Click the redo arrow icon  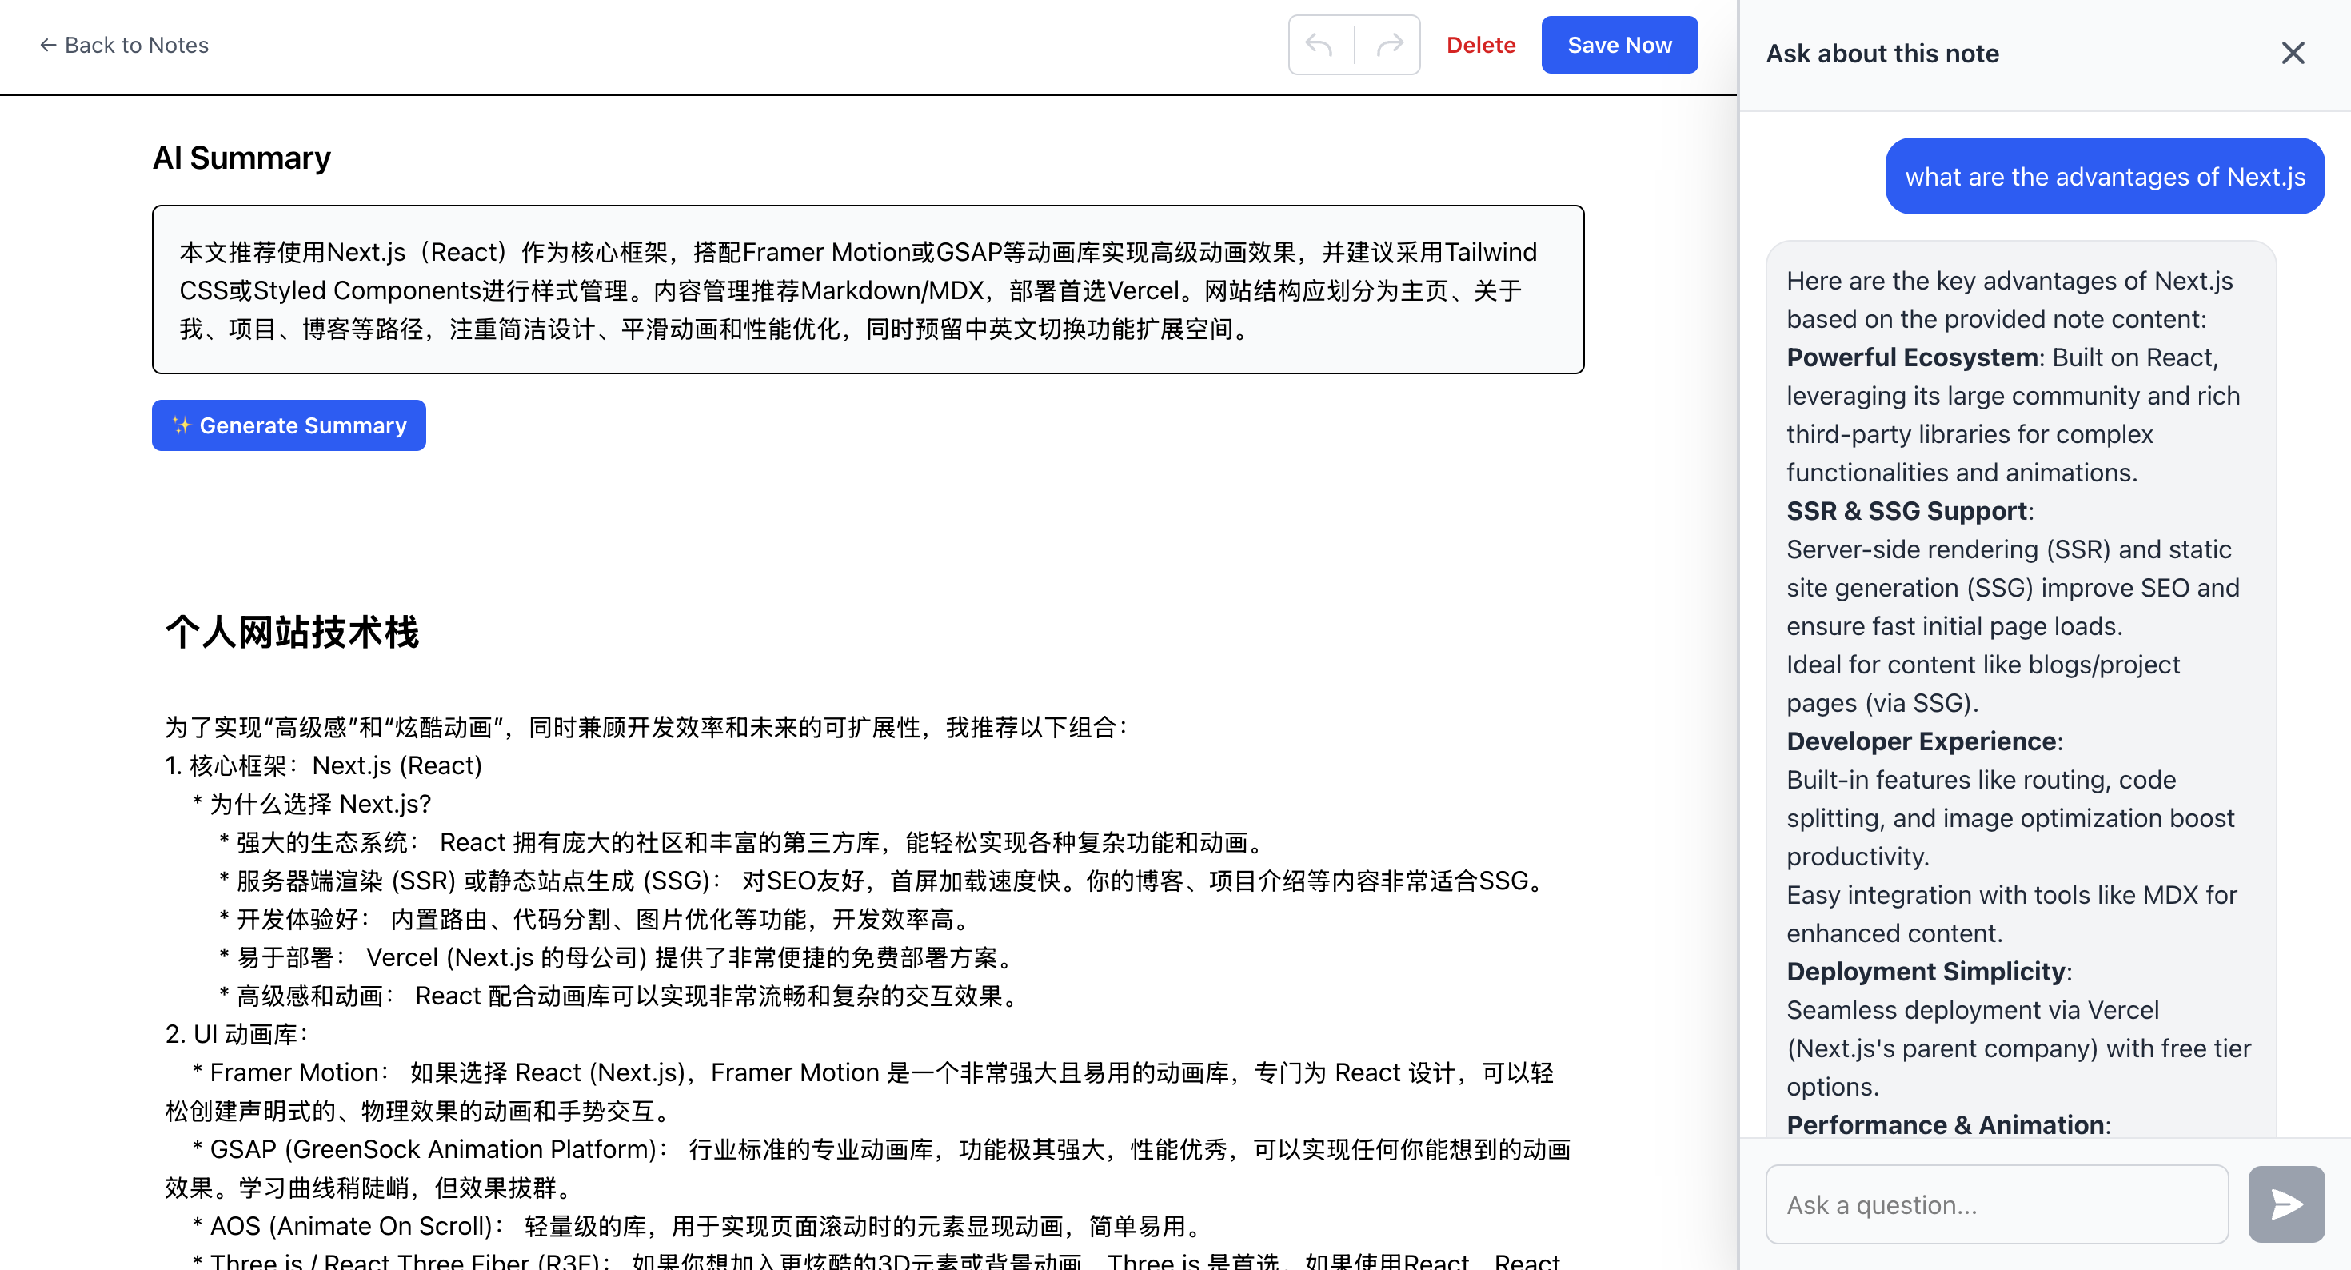click(x=1389, y=45)
